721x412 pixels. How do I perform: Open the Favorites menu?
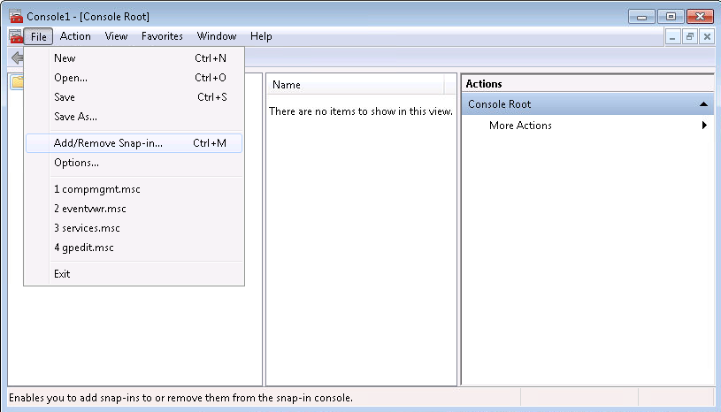pos(162,36)
